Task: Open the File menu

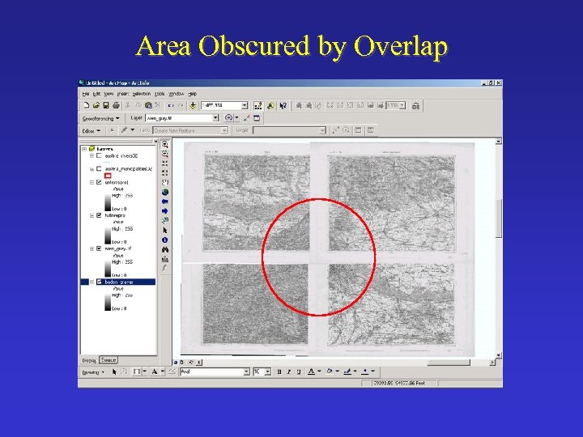Action: click(86, 94)
